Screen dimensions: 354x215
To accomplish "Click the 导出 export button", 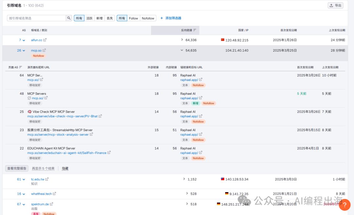I will pyautogui.click(x=335, y=5).
